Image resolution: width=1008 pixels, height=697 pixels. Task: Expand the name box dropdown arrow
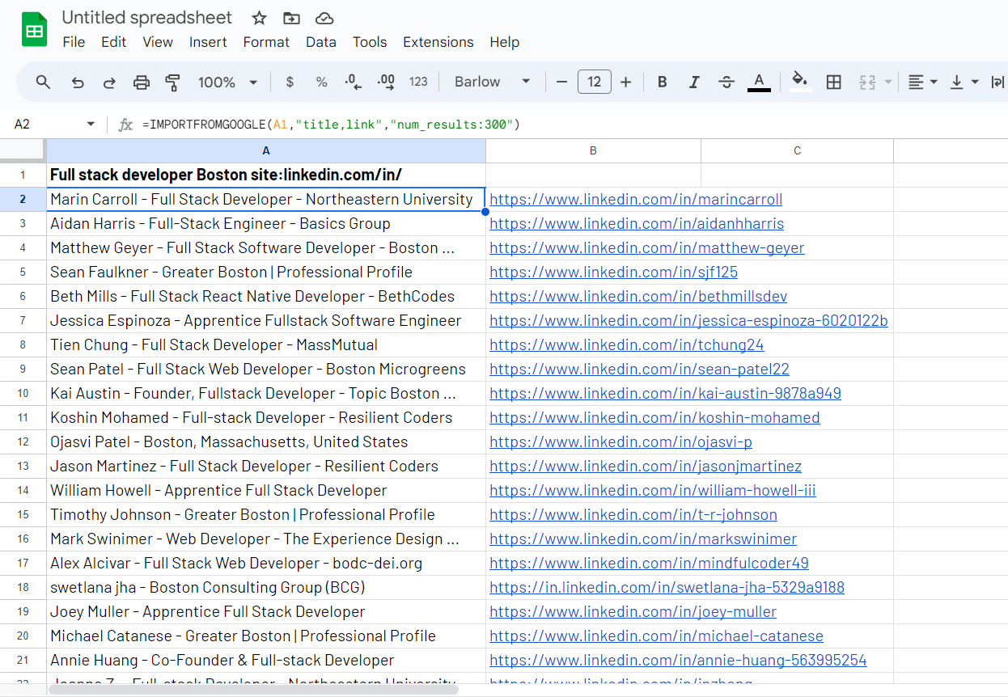point(90,124)
